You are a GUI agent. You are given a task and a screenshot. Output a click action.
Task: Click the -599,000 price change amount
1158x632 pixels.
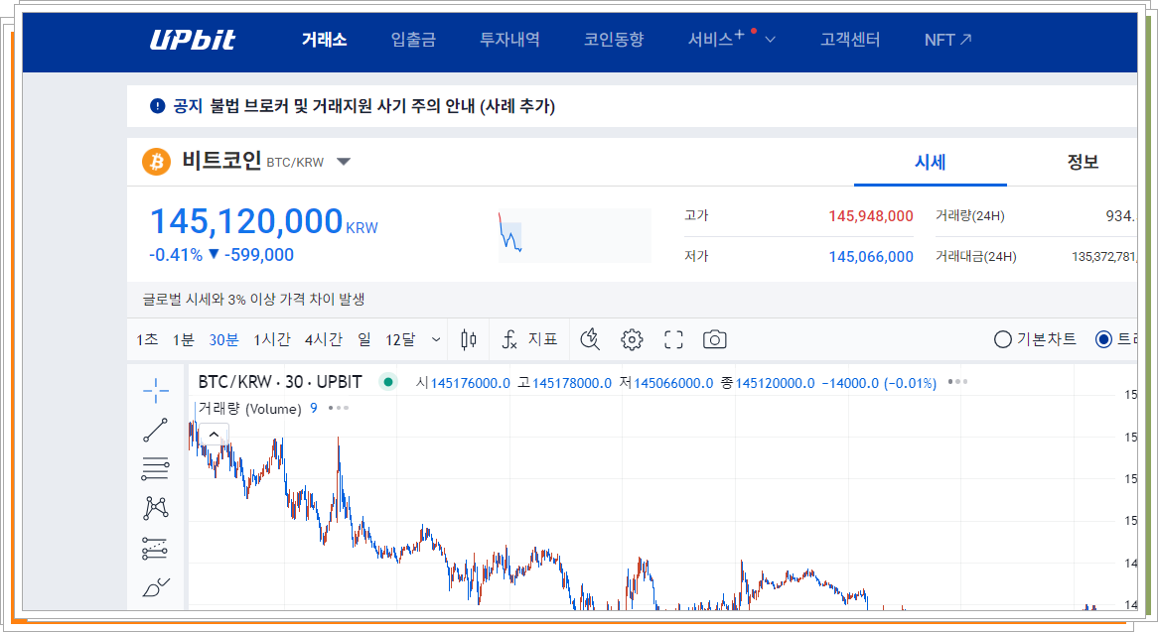click(x=258, y=255)
